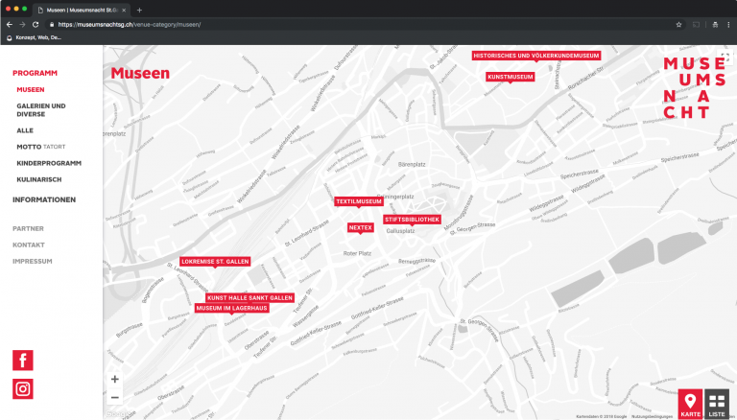Switch to Karte map view

click(x=690, y=404)
